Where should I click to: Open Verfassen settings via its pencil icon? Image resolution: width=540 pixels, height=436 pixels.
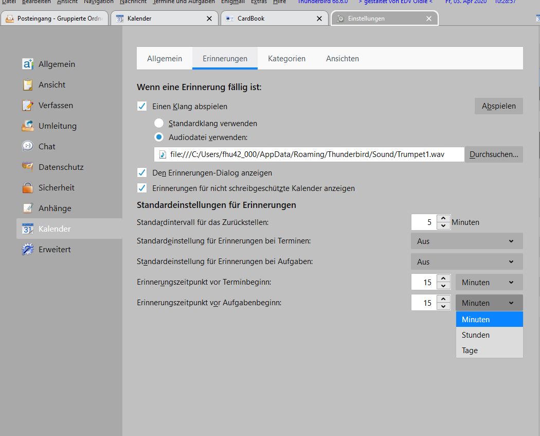(x=28, y=106)
